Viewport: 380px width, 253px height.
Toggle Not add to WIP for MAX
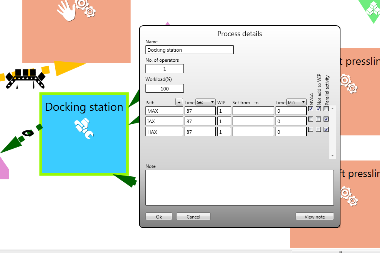tap(319, 109)
